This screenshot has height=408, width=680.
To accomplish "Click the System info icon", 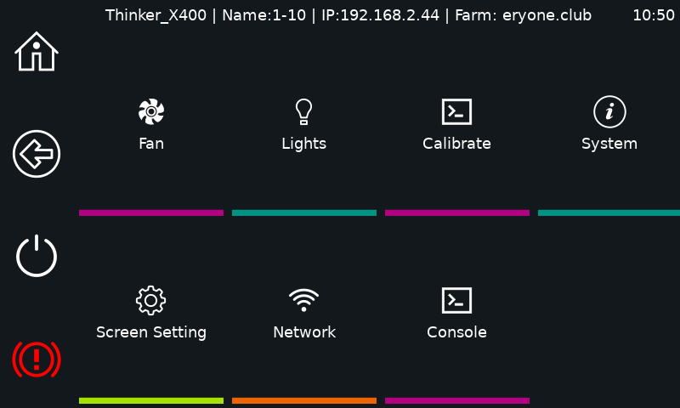I will pyautogui.click(x=609, y=111).
